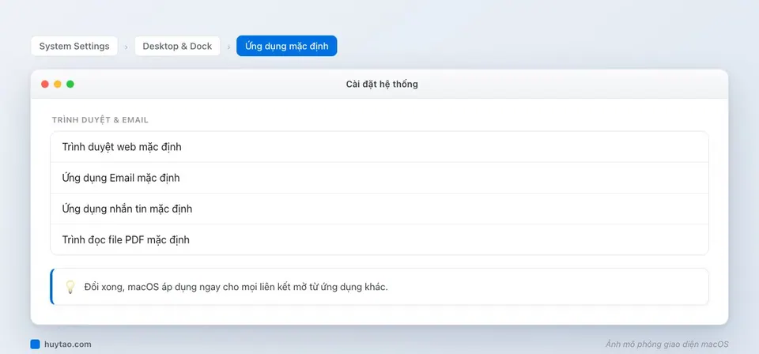Choose Trình đọc file PDF mặc định row
The width and height of the screenshot is (759, 354).
(x=379, y=240)
